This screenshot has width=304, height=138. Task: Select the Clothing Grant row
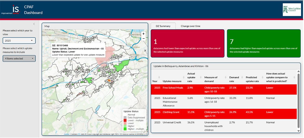(224, 114)
